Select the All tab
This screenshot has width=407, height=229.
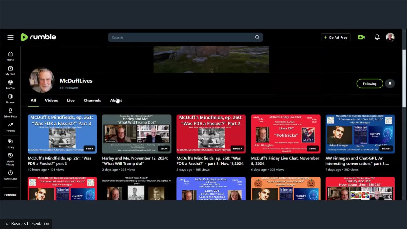[x=33, y=100]
